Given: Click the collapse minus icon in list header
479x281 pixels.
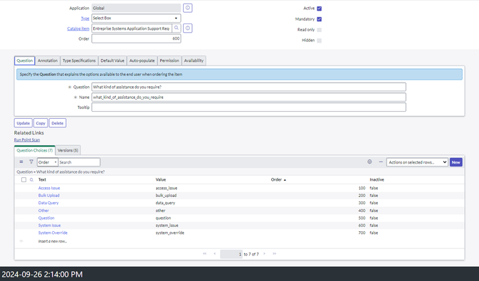Looking at the screenshot, I should (381, 162).
